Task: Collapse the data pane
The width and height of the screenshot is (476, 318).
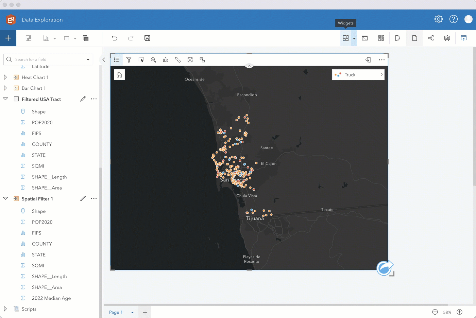Action: 104,60
